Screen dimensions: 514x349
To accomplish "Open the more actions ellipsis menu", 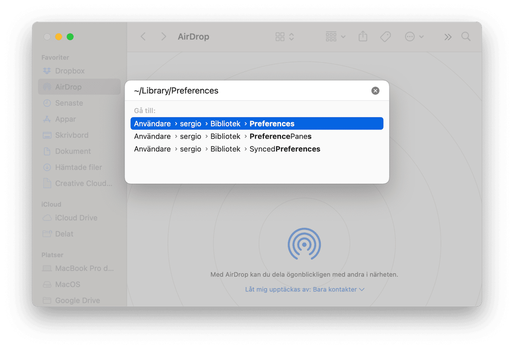I will point(414,37).
